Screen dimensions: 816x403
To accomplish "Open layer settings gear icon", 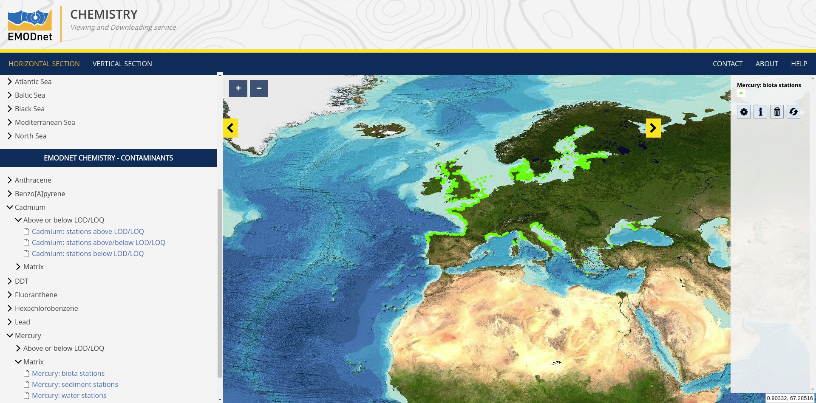I will [x=744, y=112].
